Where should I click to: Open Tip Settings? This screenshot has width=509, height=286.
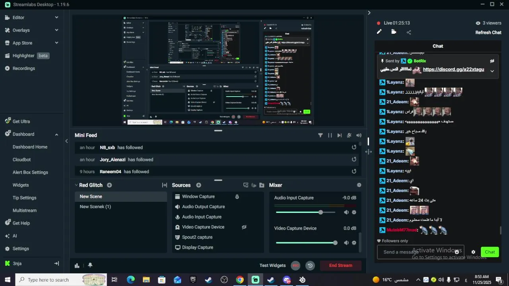[x=24, y=198]
